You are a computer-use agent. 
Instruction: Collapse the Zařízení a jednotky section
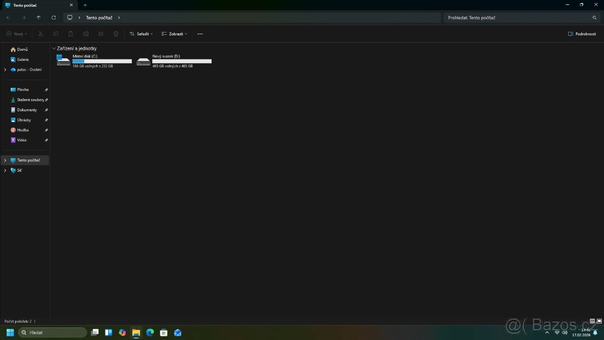point(54,48)
